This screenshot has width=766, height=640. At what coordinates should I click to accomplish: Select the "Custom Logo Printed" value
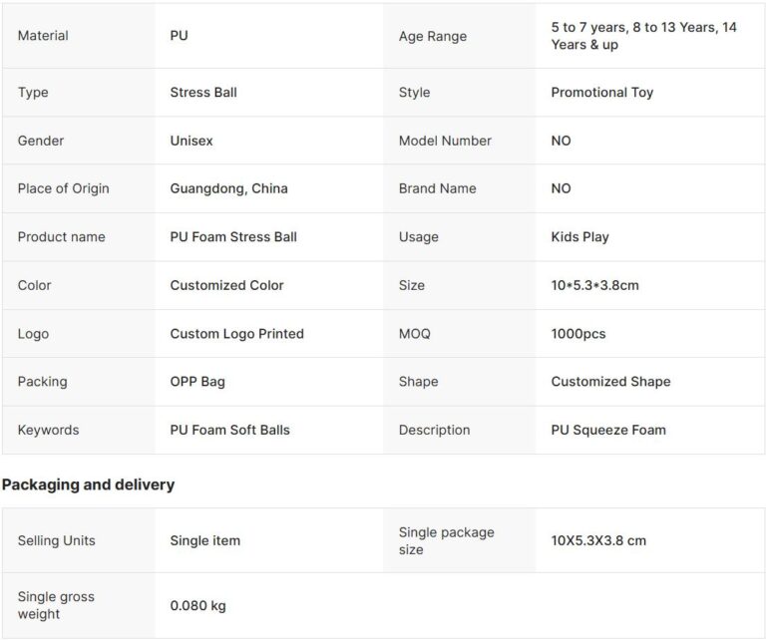236,334
